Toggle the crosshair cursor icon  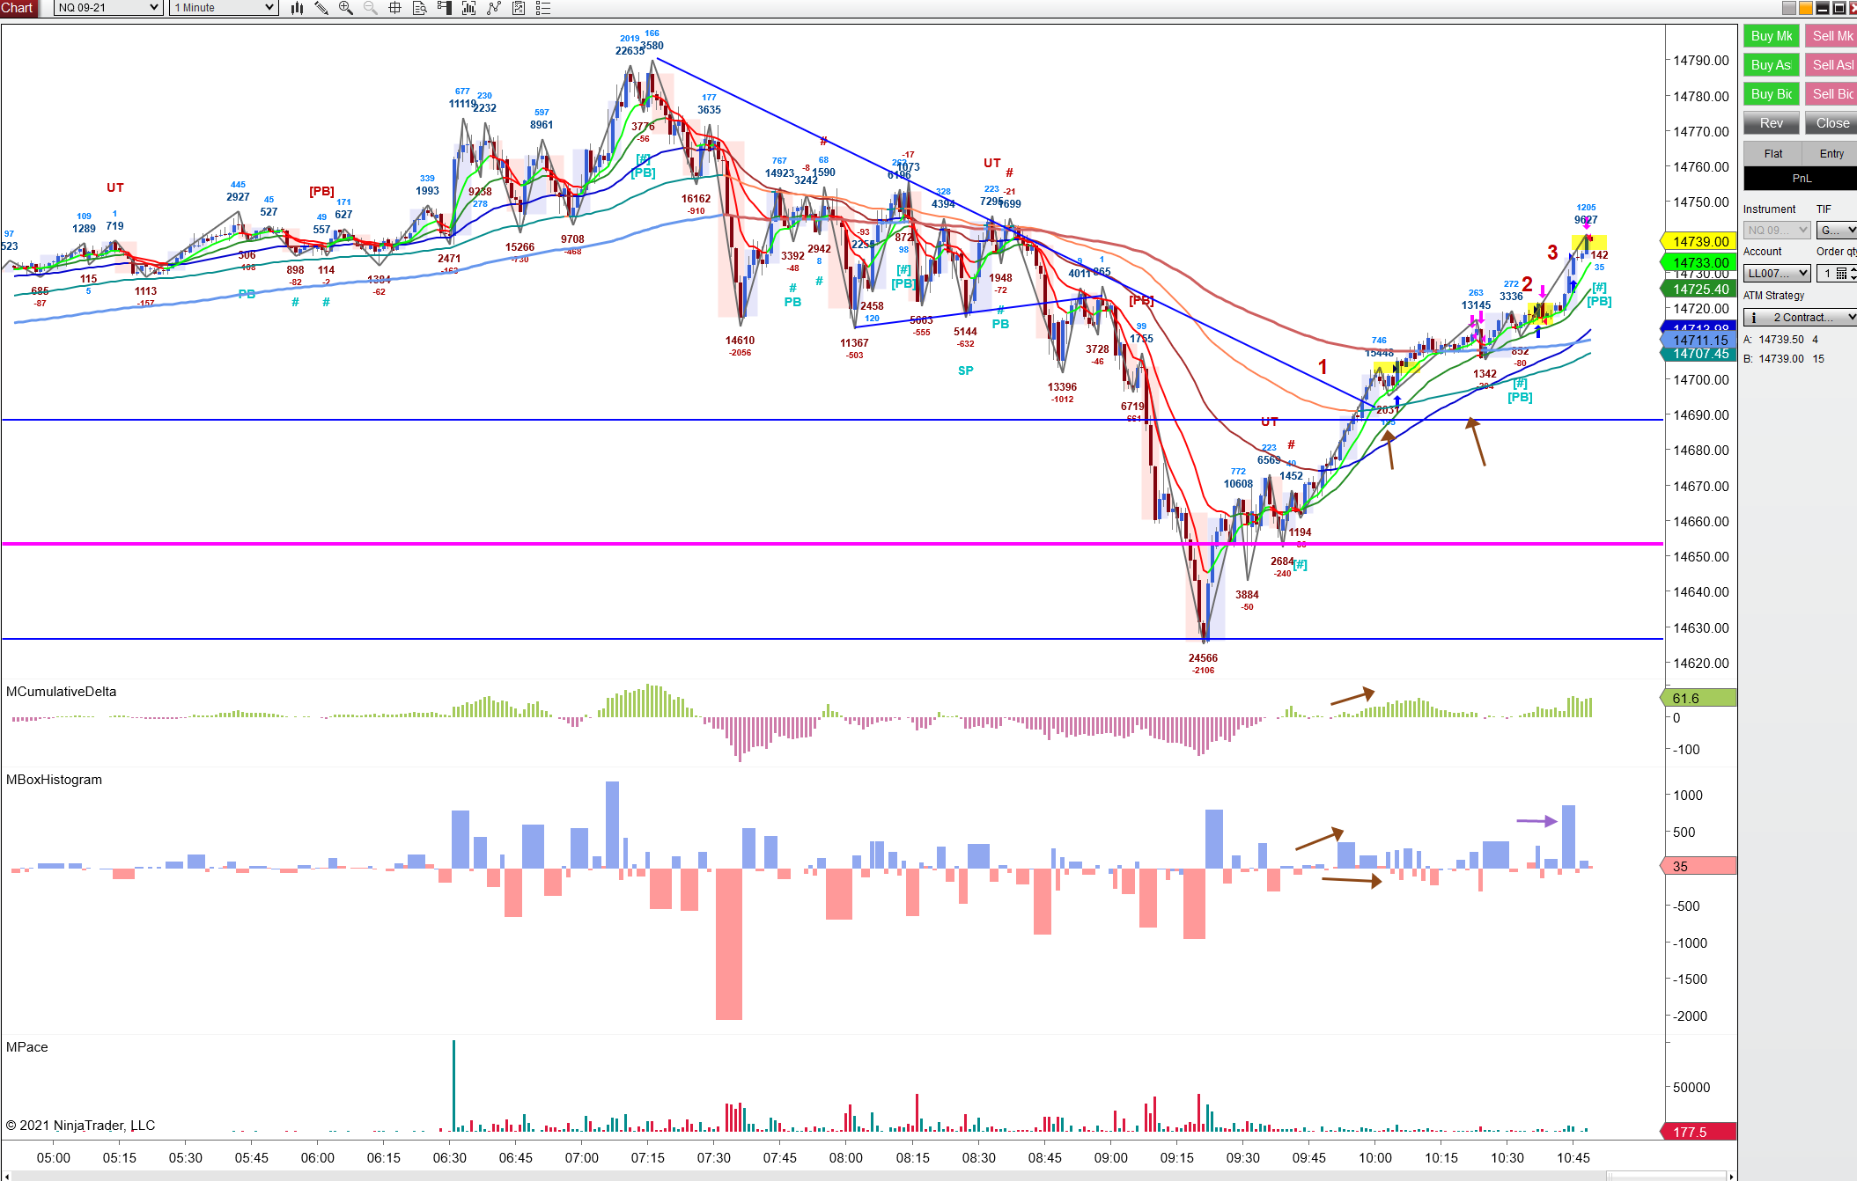[395, 8]
